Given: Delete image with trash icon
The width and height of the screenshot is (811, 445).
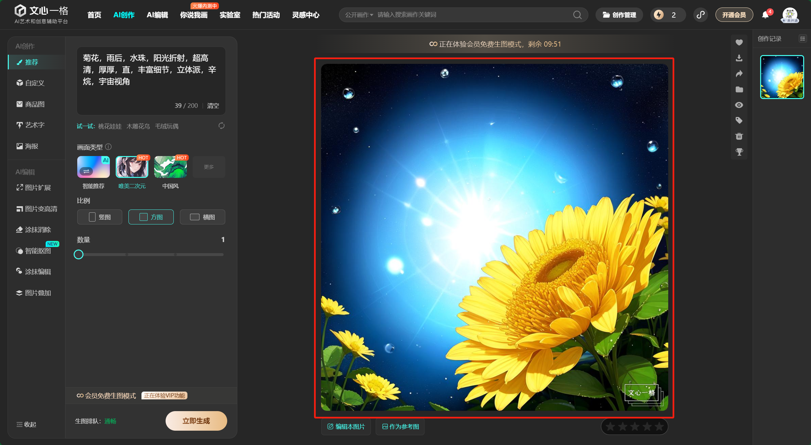Looking at the screenshot, I should [x=739, y=136].
